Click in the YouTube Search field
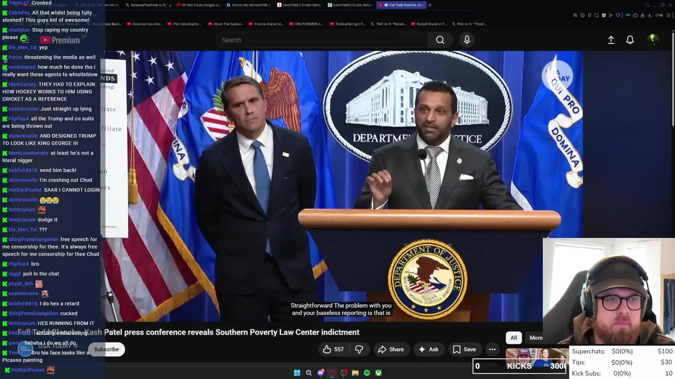The width and height of the screenshot is (675, 379). click(x=322, y=40)
